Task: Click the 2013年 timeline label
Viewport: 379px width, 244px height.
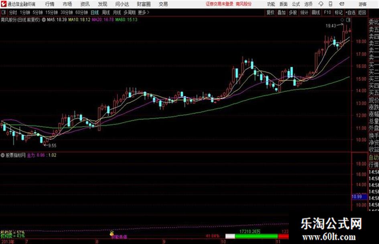Action: 8,242
